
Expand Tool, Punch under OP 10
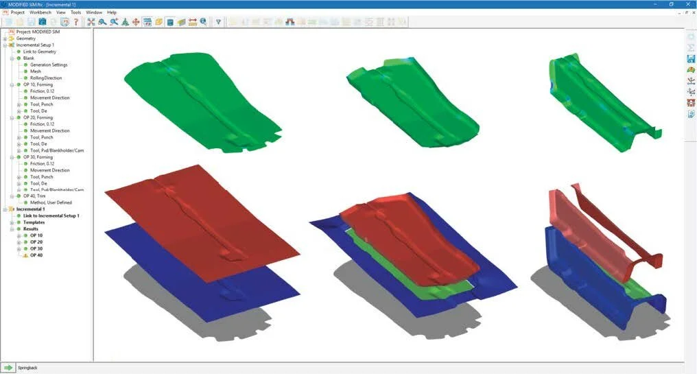click(19, 104)
